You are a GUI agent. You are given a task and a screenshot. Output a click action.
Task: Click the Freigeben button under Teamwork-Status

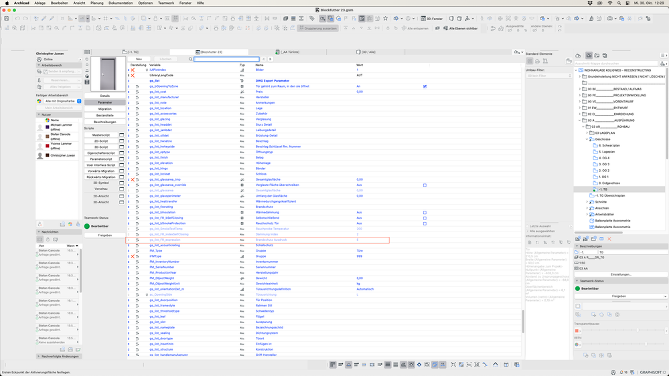[105, 236]
